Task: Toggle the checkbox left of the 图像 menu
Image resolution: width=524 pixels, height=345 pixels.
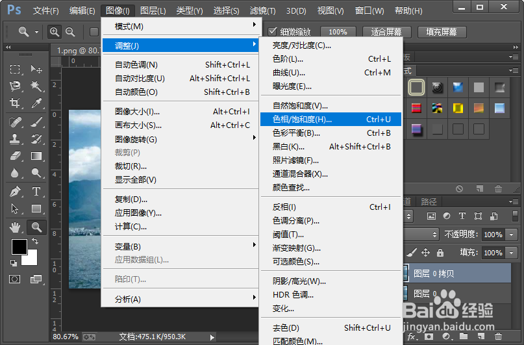Action: pyautogui.click(x=94, y=32)
